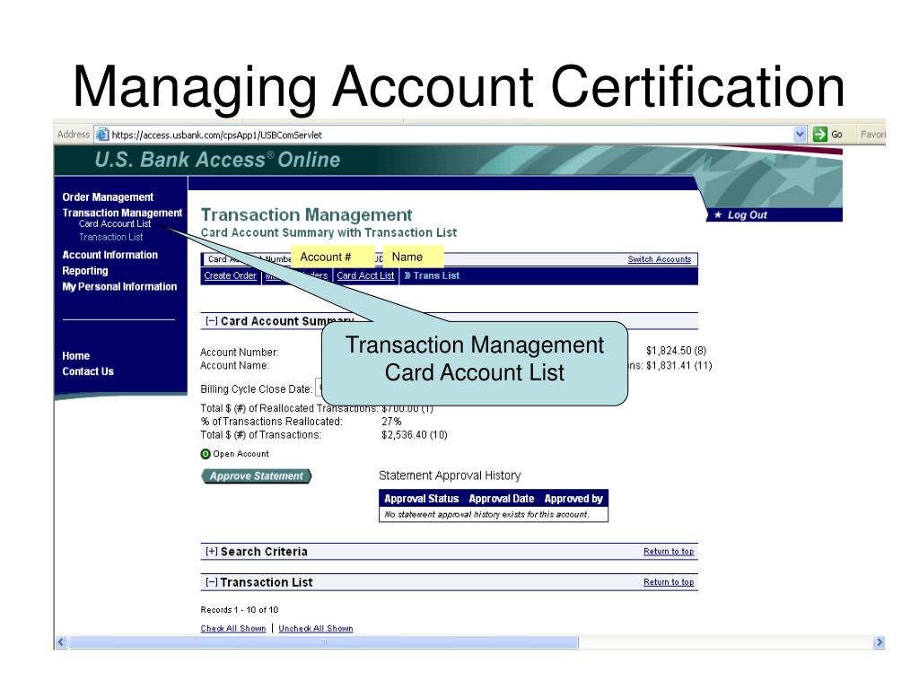Viewport: 919px width, 689px height.
Task: Click Return to top beside Transaction List
Action: (669, 582)
